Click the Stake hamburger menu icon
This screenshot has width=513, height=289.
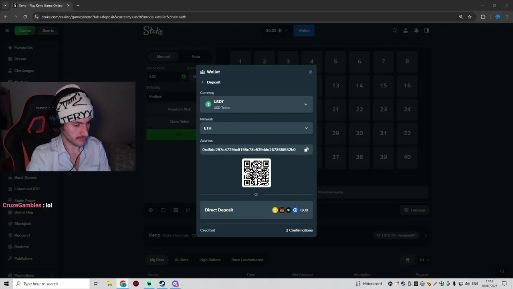7,31
